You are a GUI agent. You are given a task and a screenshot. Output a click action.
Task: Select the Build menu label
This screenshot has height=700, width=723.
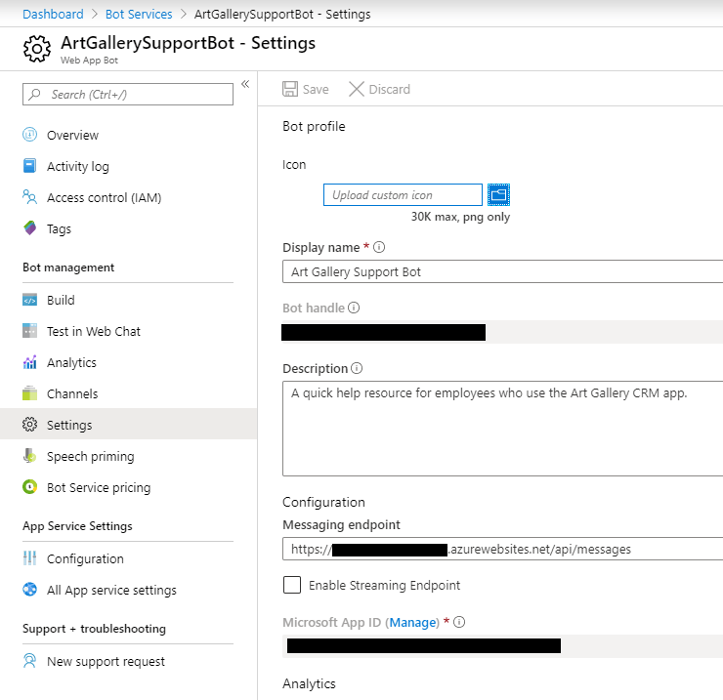pos(61,300)
